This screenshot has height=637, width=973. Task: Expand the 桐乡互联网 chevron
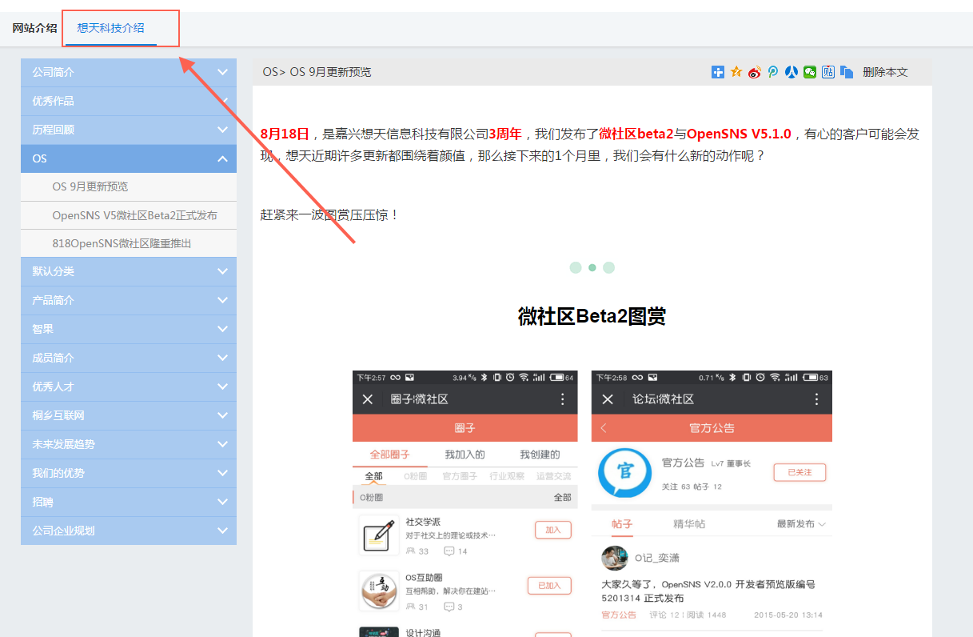[x=222, y=415]
